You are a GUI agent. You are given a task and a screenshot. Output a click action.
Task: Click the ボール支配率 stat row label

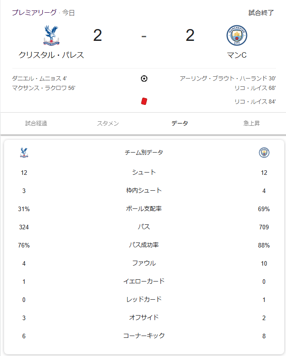(x=144, y=209)
